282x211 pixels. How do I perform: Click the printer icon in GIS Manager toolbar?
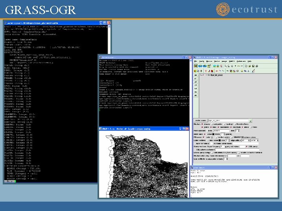(257, 66)
